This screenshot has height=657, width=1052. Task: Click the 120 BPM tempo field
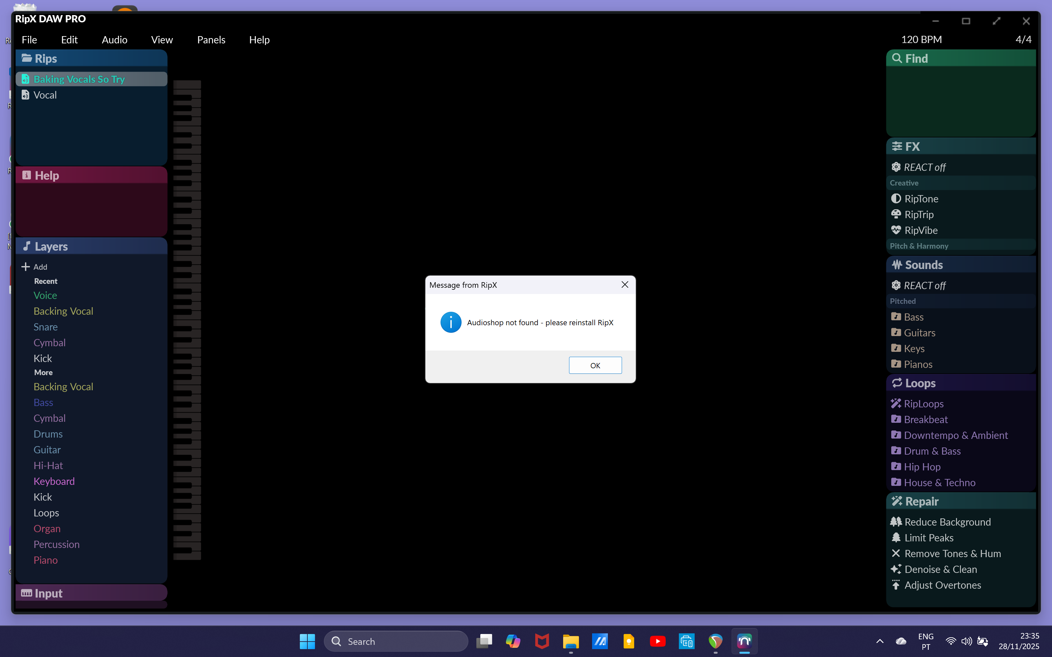tap(921, 39)
